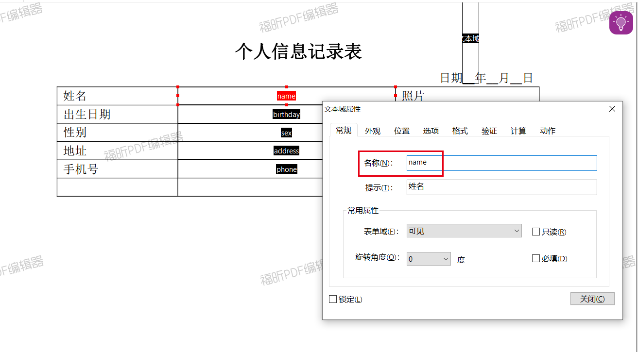This screenshot has width=638, height=352.
Task: Click the 照片 table cell
Action: 467,95
